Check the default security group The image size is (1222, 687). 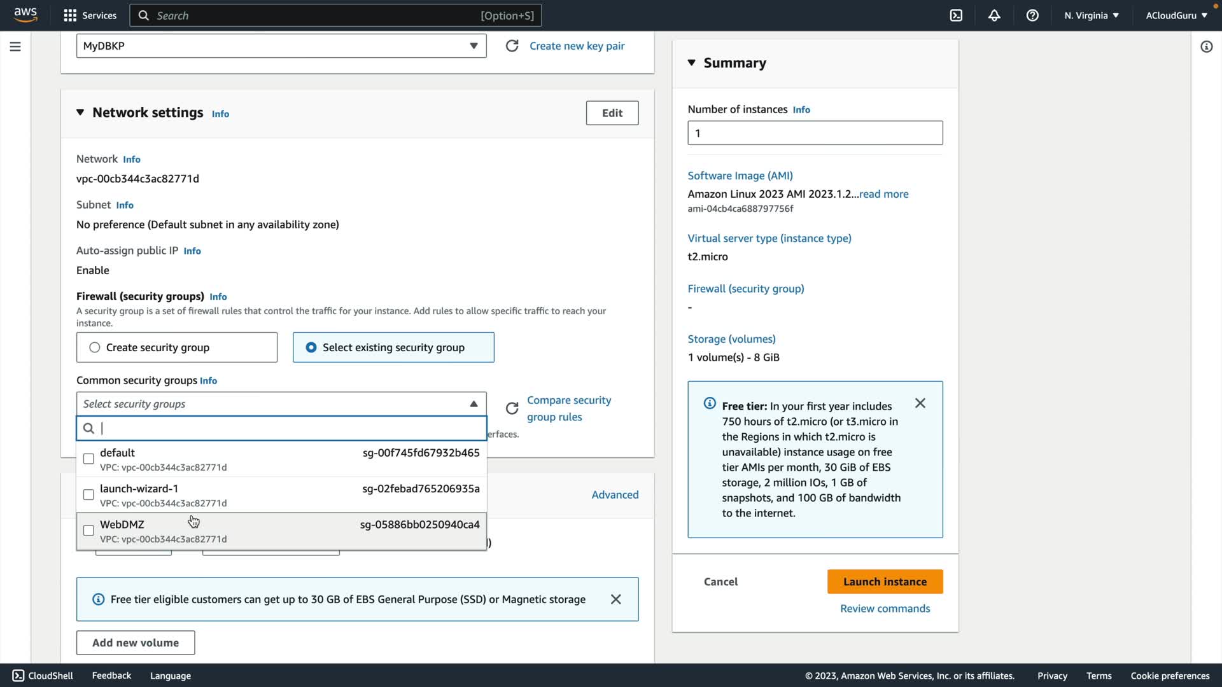(x=88, y=459)
